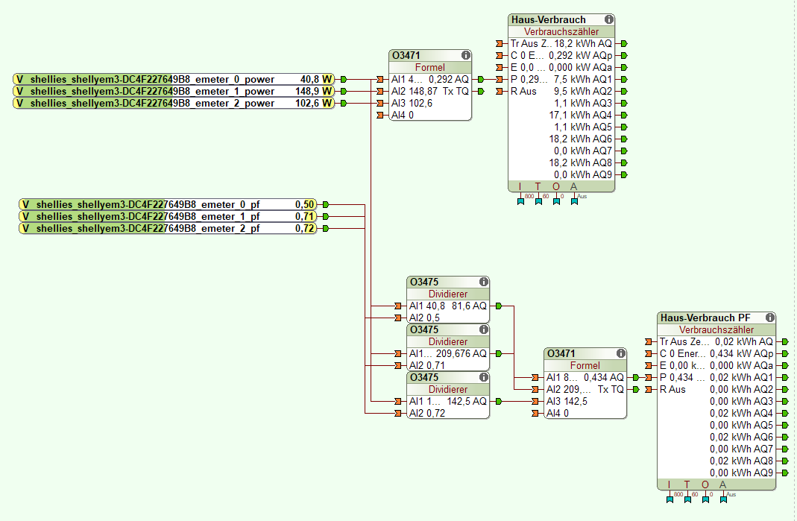The width and height of the screenshot is (797, 521).
Task: Click output connector of emeter_1_pf input
Action: 326,217
